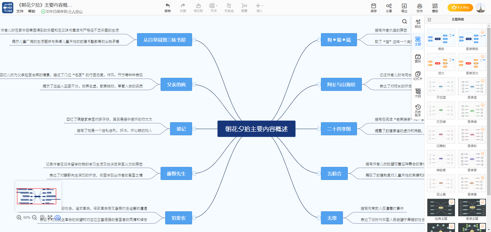
Task: Click the mind map app logo icon
Action: click(8, 8)
